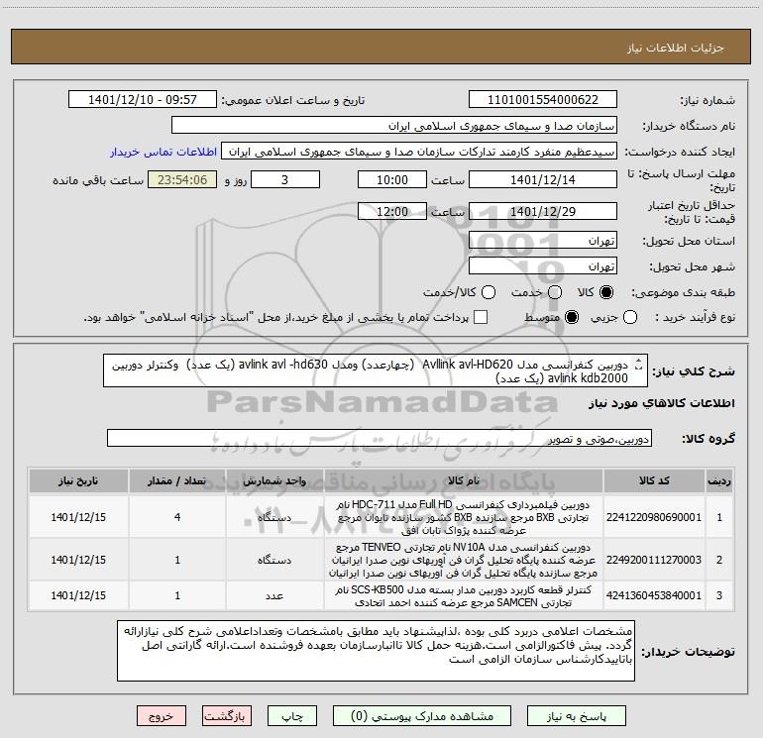Screen dimensions: 763x738
Task: Click the TENVEO NV10A camera item name
Action: tap(464, 560)
